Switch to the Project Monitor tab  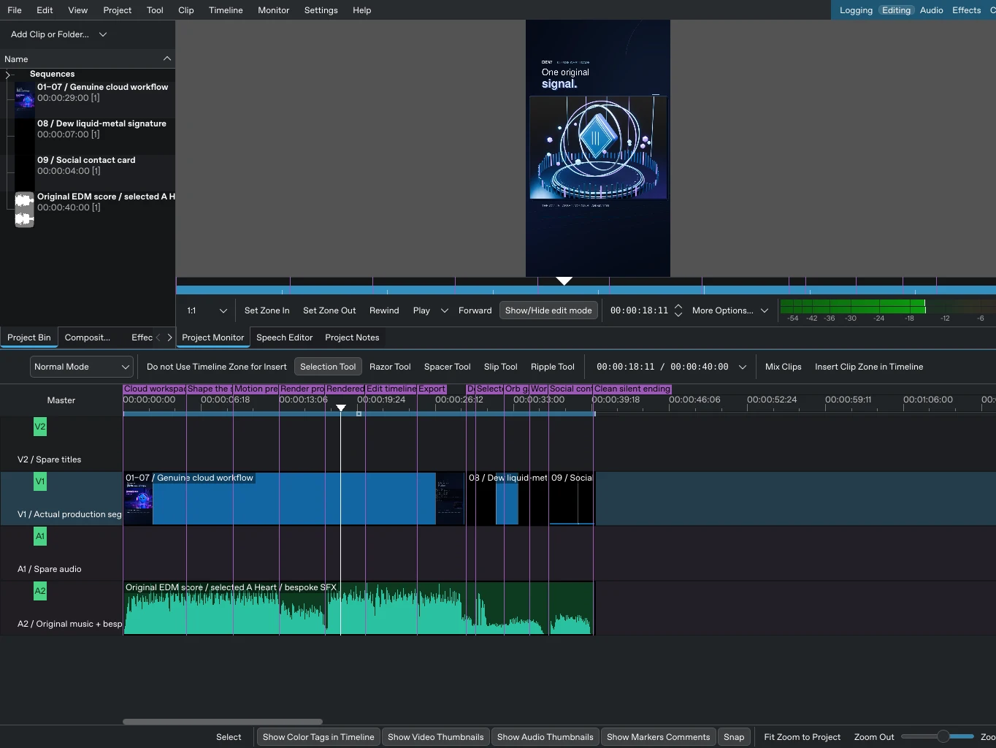point(212,337)
